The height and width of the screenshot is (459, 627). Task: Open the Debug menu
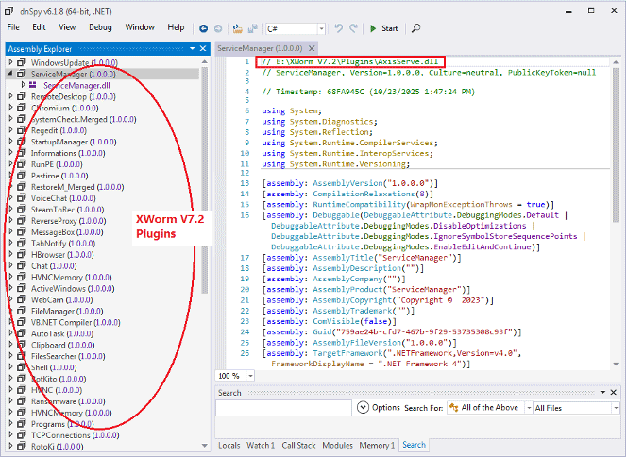tap(99, 27)
